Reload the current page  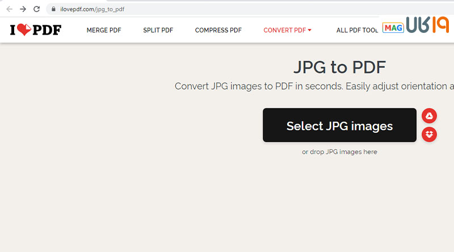pyautogui.click(x=37, y=9)
